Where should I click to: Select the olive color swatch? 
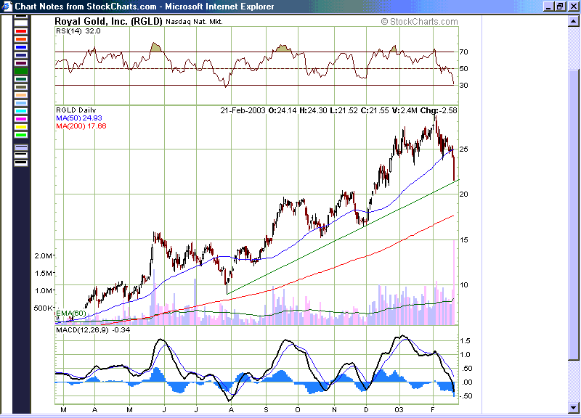pyautogui.click(x=21, y=87)
